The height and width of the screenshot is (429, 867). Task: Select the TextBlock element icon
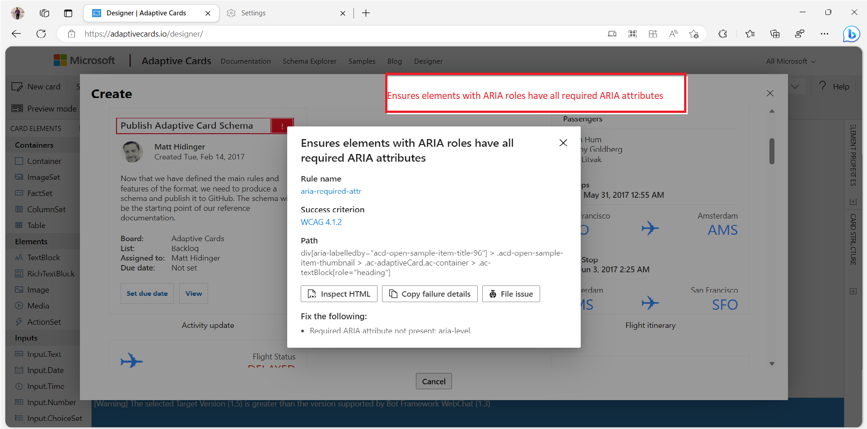click(19, 257)
